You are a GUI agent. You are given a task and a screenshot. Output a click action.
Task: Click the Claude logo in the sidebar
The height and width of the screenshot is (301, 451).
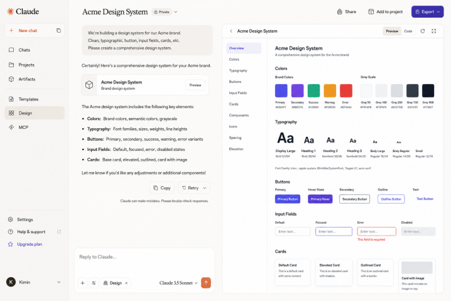(x=23, y=11)
